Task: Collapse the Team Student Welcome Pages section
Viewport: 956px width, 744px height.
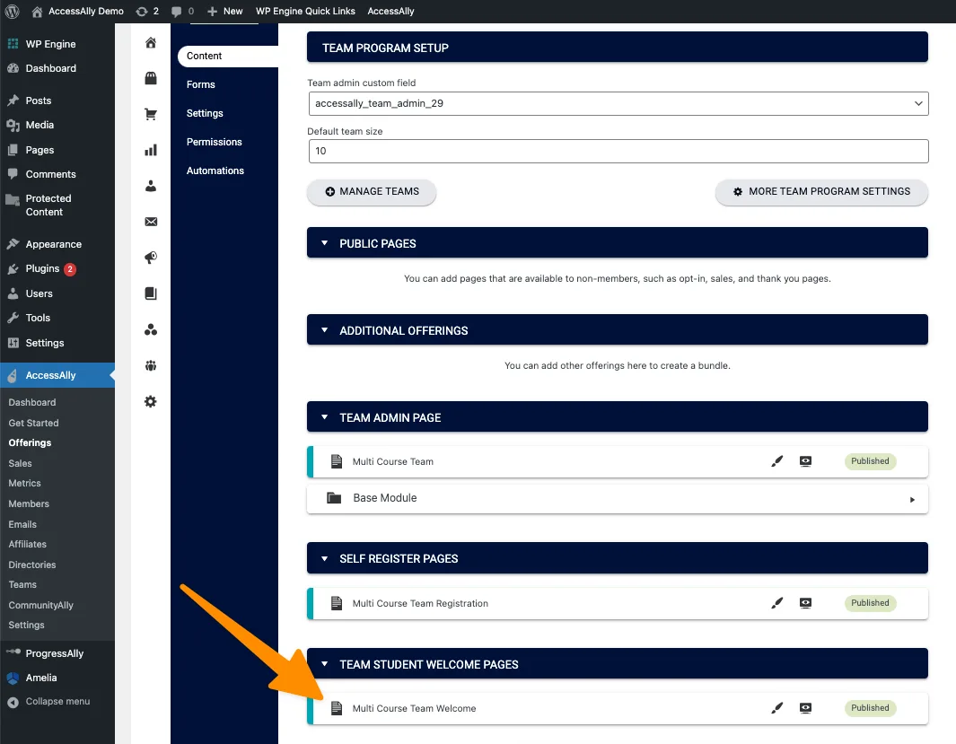Action: (x=325, y=664)
